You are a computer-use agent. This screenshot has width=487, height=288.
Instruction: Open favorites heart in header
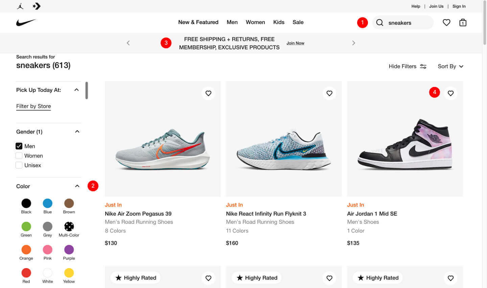(x=446, y=23)
